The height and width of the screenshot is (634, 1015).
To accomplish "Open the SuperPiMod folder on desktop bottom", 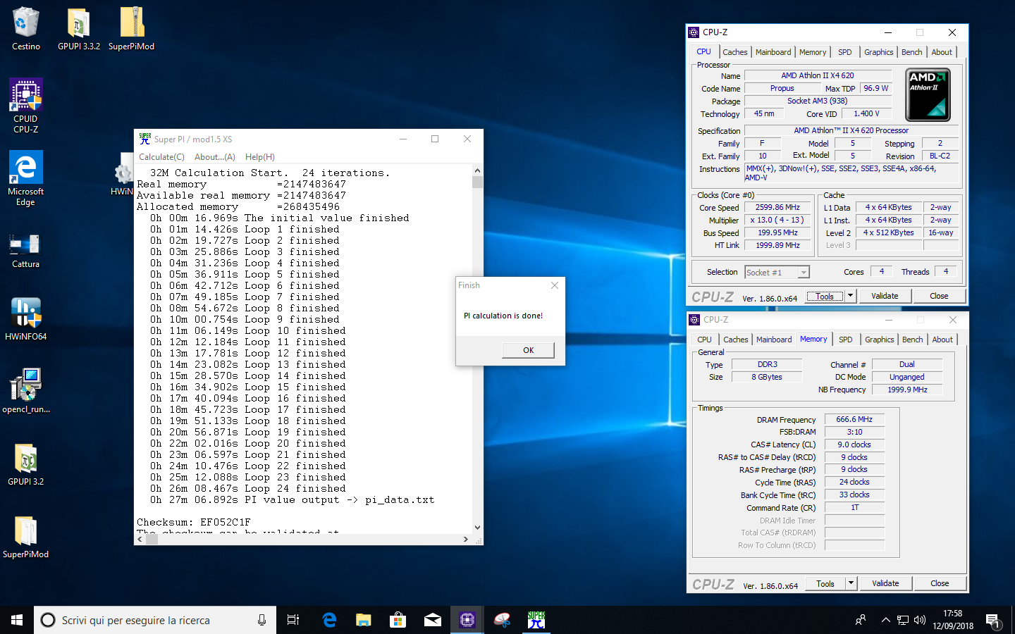I will click(26, 537).
